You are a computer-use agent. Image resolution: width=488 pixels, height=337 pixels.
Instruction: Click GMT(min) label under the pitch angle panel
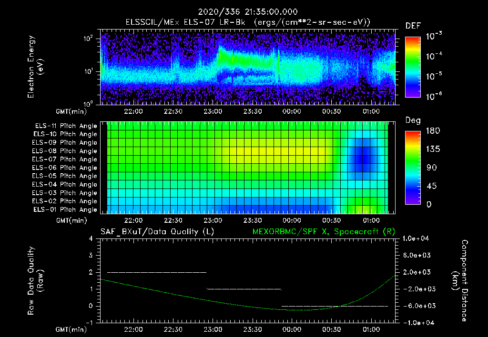pos(71,221)
